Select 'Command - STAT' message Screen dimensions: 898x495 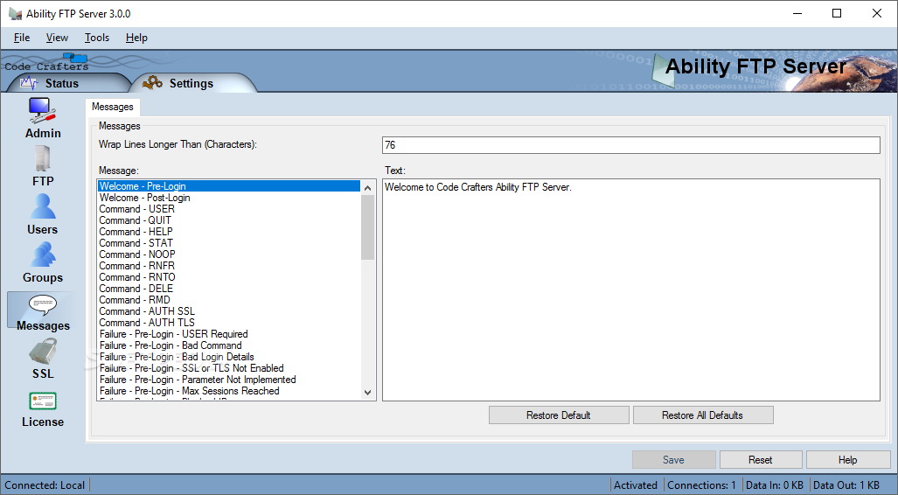(229, 243)
